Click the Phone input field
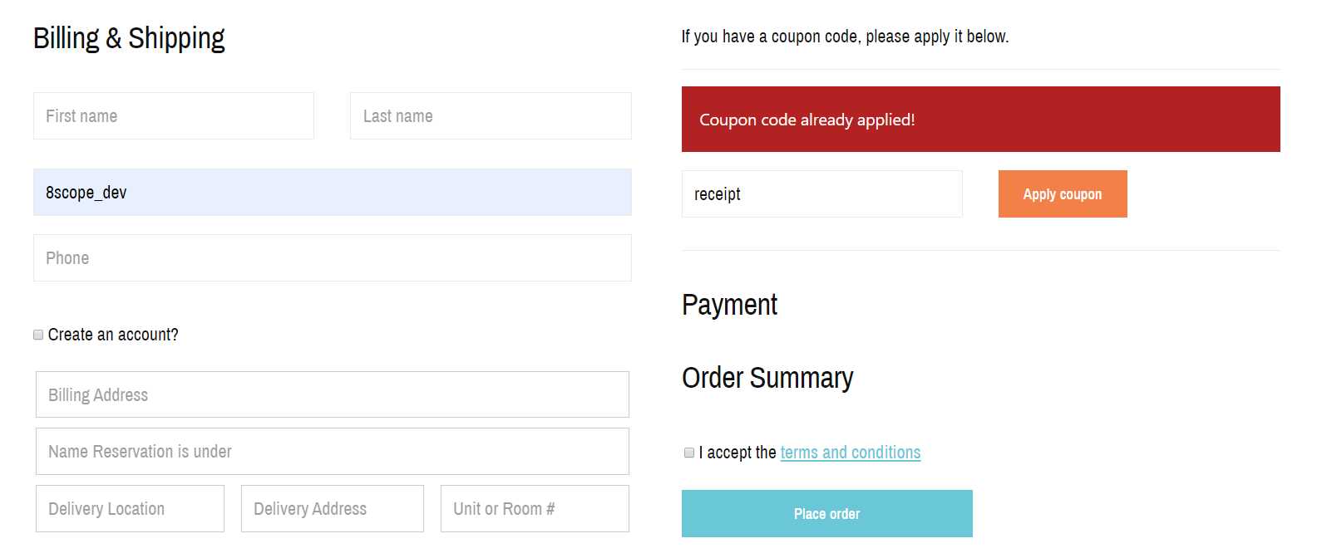Viewport: 1322px width, 558px height. pyautogui.click(x=332, y=257)
